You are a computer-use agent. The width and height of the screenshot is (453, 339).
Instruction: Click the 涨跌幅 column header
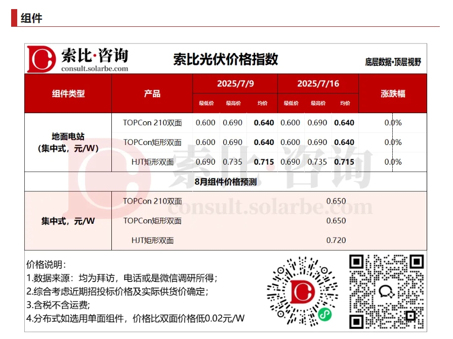pos(393,93)
